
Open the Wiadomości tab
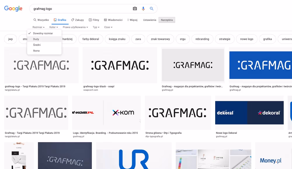click(113, 20)
